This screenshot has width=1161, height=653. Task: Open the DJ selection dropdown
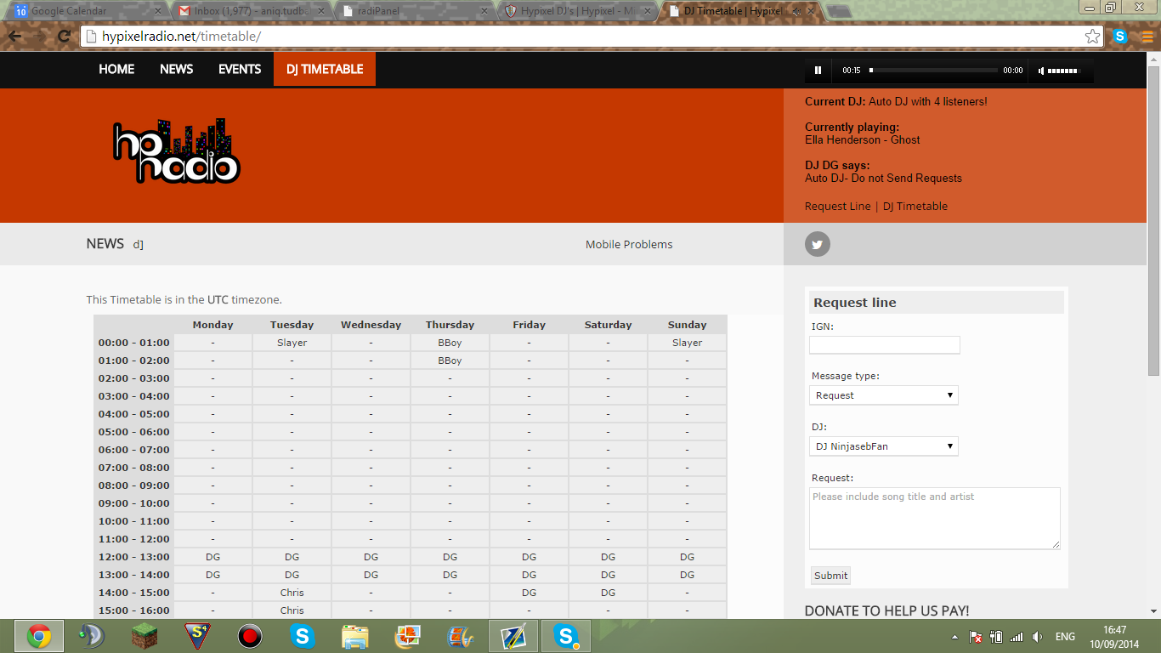[x=884, y=446]
